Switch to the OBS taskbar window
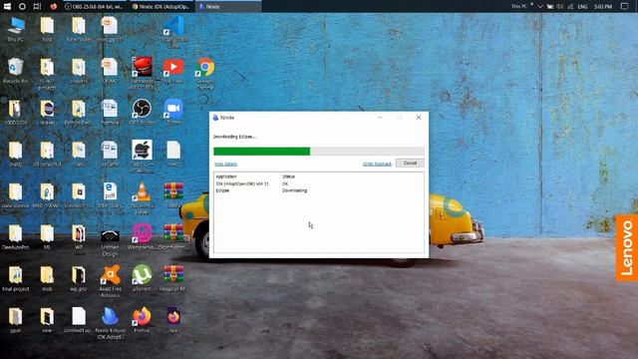This screenshot has height=359, width=638. [95, 7]
